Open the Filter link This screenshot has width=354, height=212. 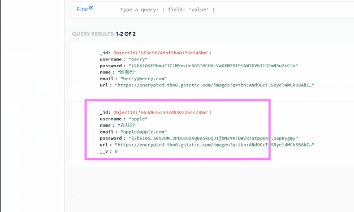click(82, 10)
